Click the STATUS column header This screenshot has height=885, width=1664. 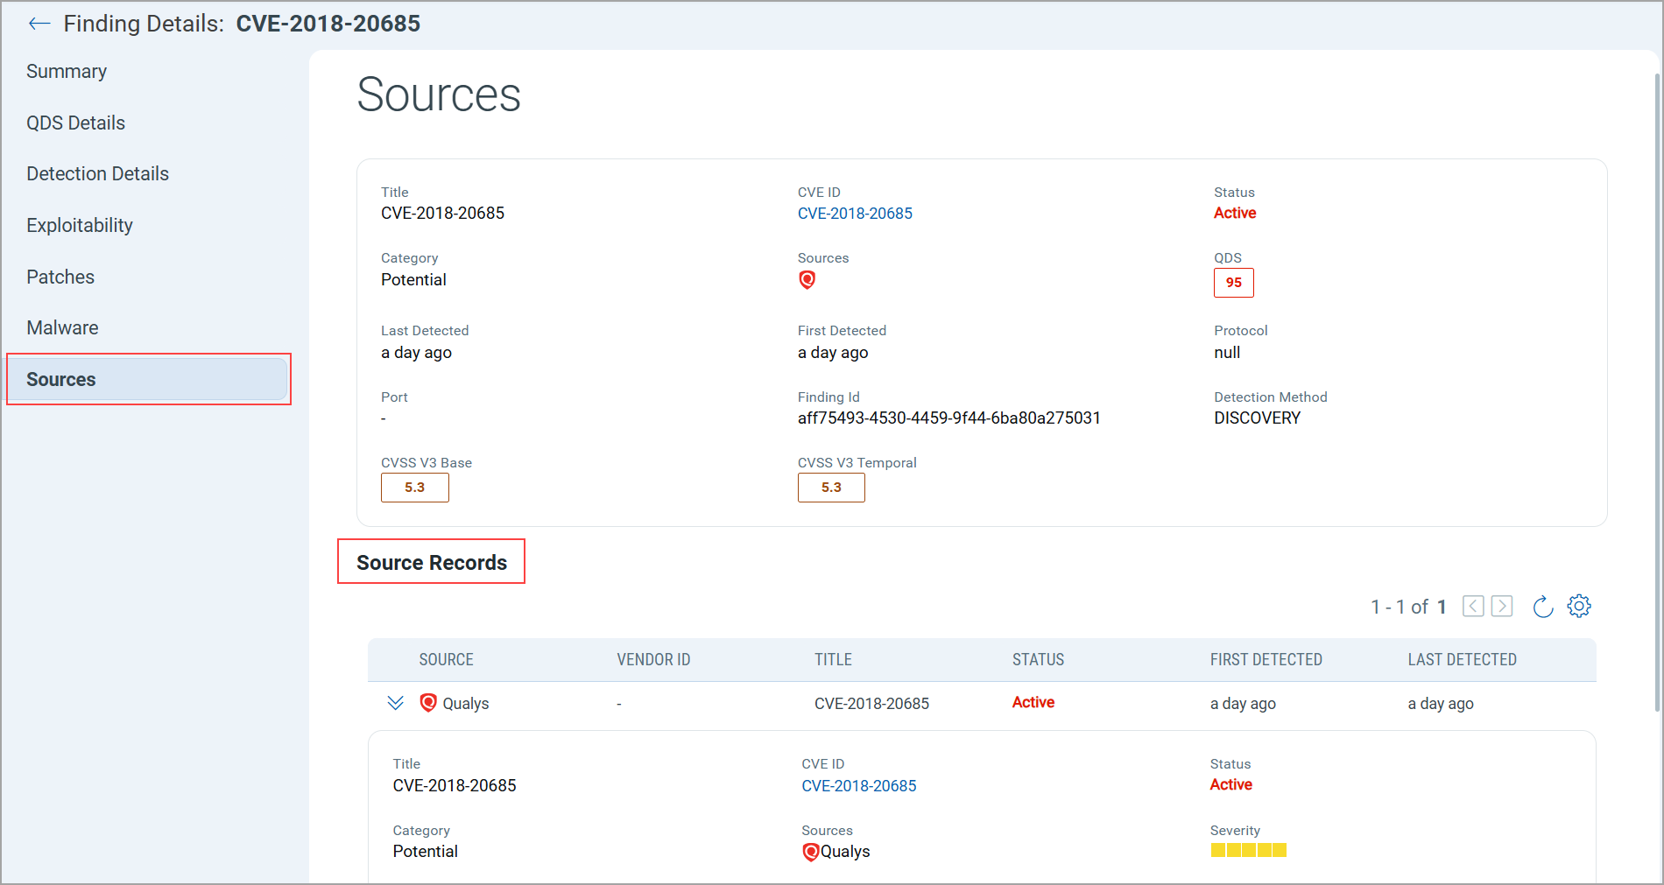1038,660
